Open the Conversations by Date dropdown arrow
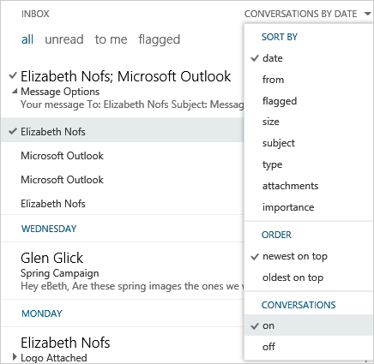 point(368,14)
